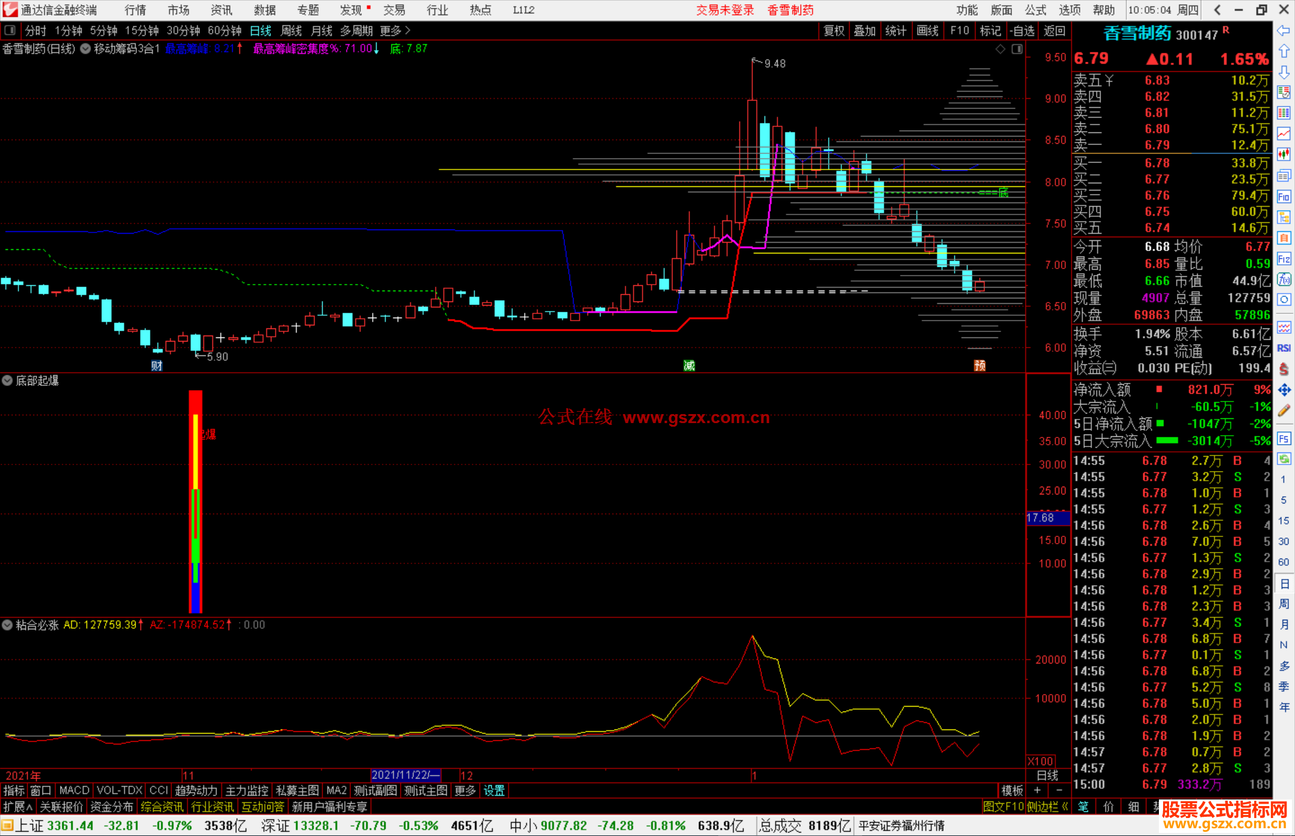Viewport: 1295px width, 836px height.
Task: Click the 笔 tick detail tab
Action: 1083,807
